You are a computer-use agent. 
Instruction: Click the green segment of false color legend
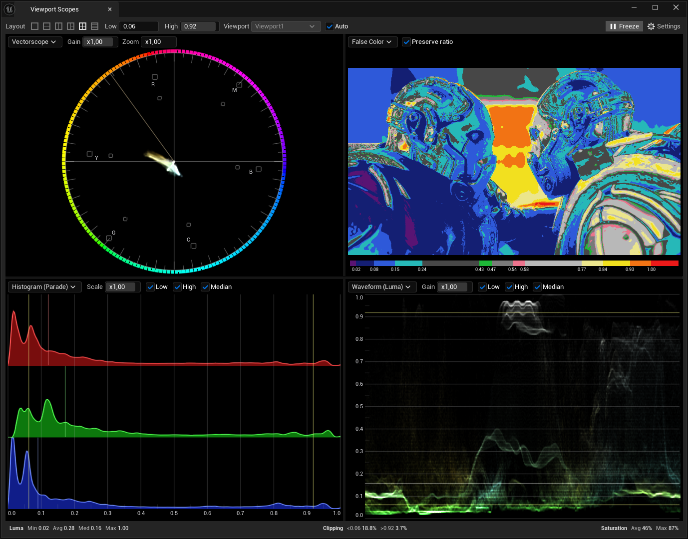click(485, 263)
